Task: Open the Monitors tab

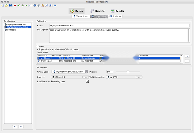Action: (115, 16)
